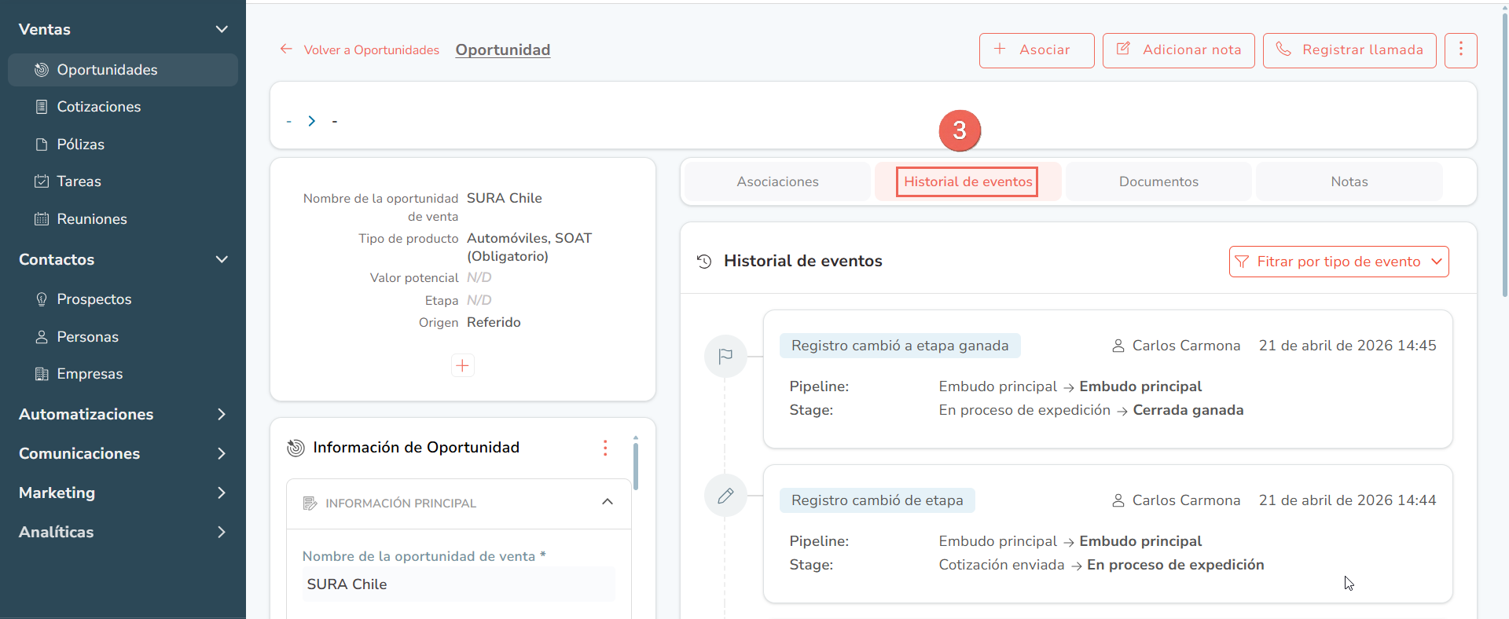The image size is (1509, 619).
Task: Click the opportunity name input field
Action: point(459,584)
